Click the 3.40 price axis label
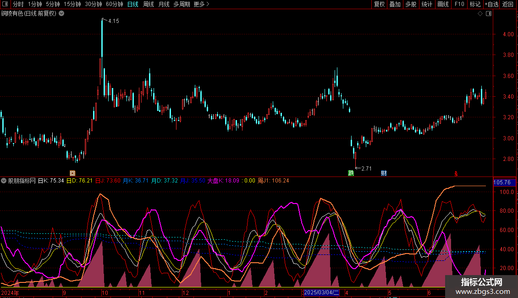The image size is (518, 298). [508, 96]
